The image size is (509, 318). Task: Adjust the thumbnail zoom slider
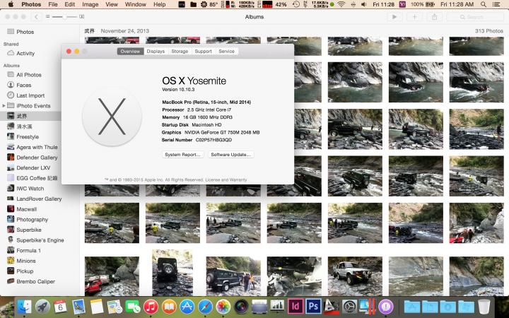point(64,16)
